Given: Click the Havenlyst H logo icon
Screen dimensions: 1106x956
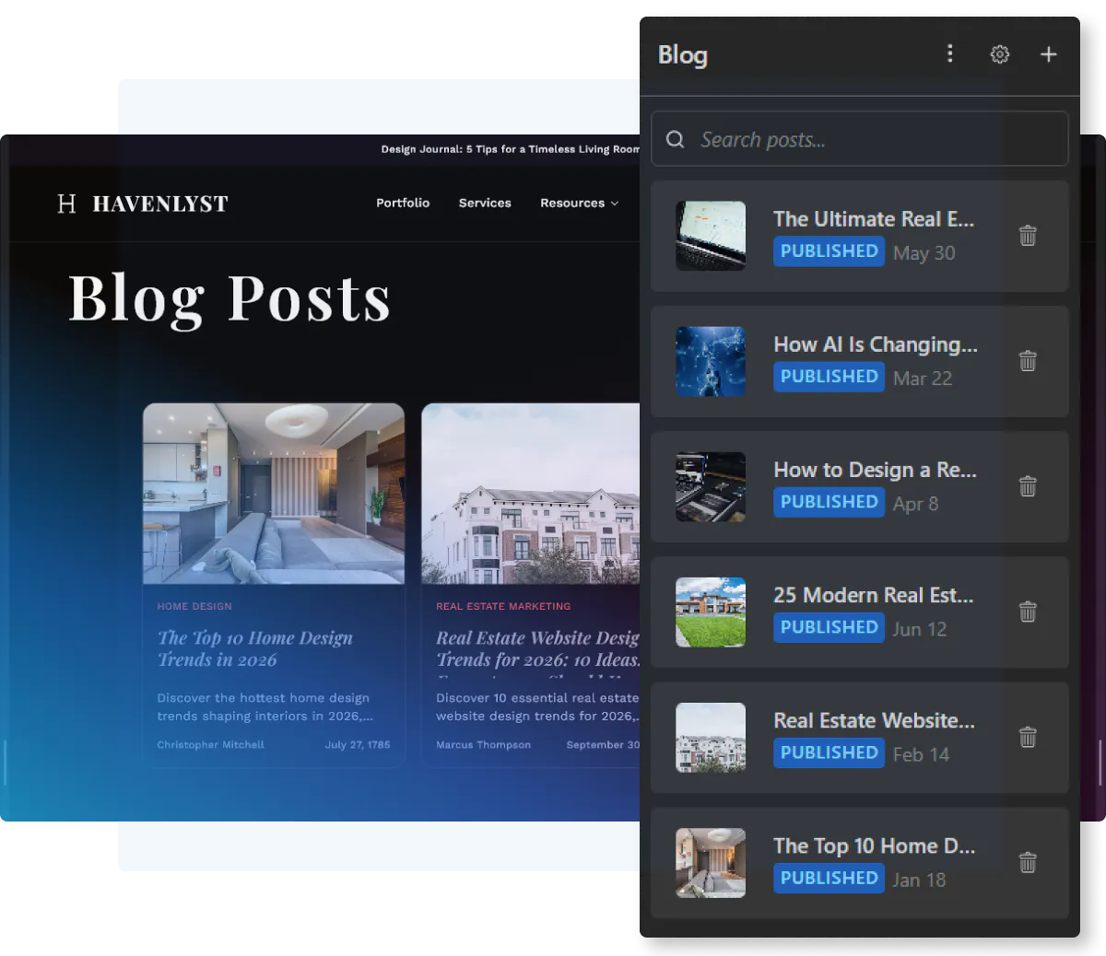Looking at the screenshot, I should coord(66,204).
